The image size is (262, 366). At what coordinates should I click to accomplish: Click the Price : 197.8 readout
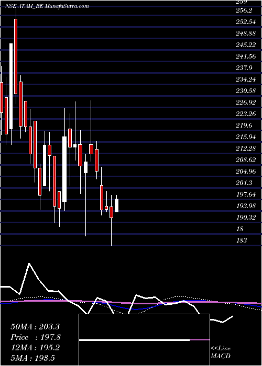tap(36, 337)
